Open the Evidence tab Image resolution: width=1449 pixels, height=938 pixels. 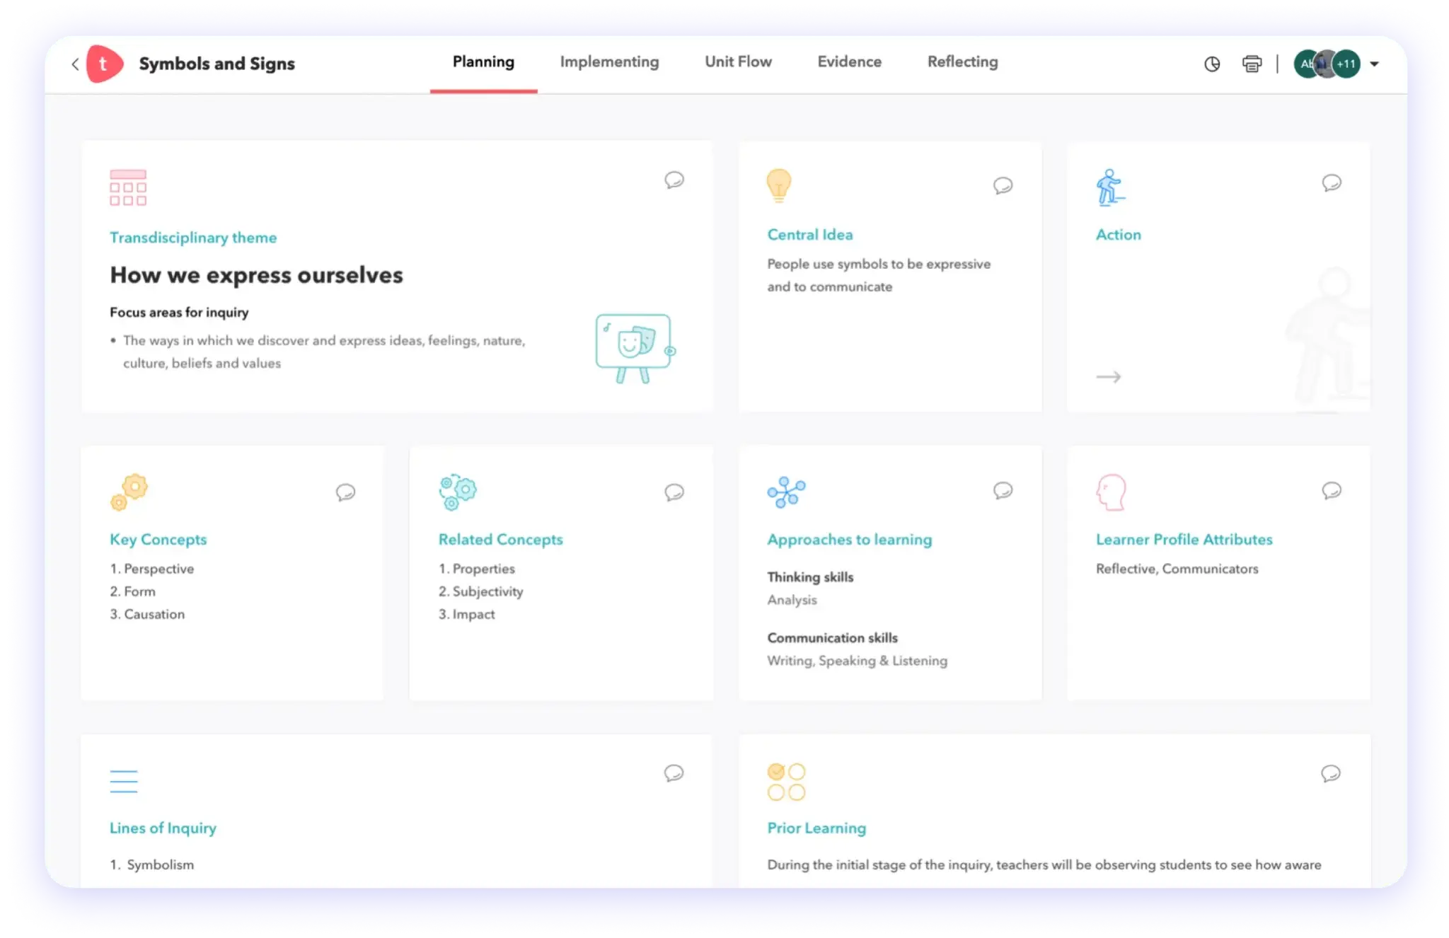(849, 62)
